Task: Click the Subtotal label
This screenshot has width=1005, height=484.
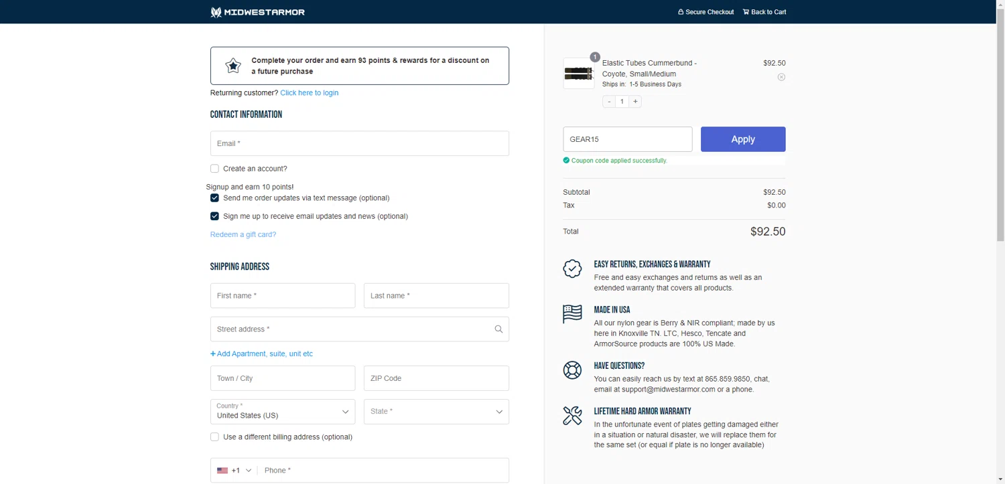Action: click(x=576, y=192)
